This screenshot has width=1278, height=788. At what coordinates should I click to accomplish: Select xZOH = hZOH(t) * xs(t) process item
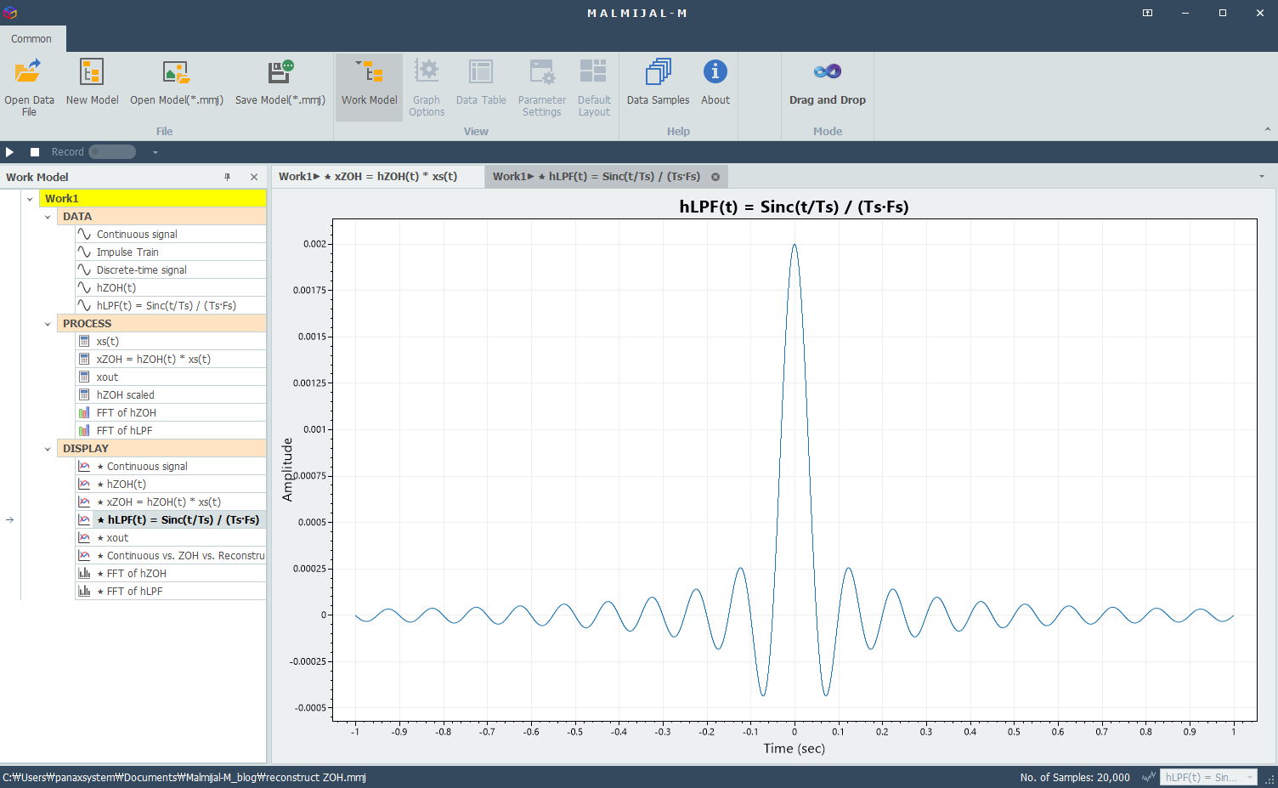[x=170, y=360]
